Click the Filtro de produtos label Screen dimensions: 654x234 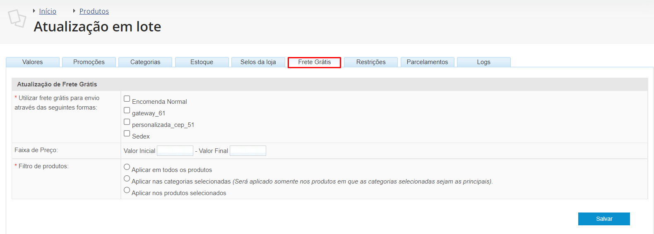click(x=41, y=166)
